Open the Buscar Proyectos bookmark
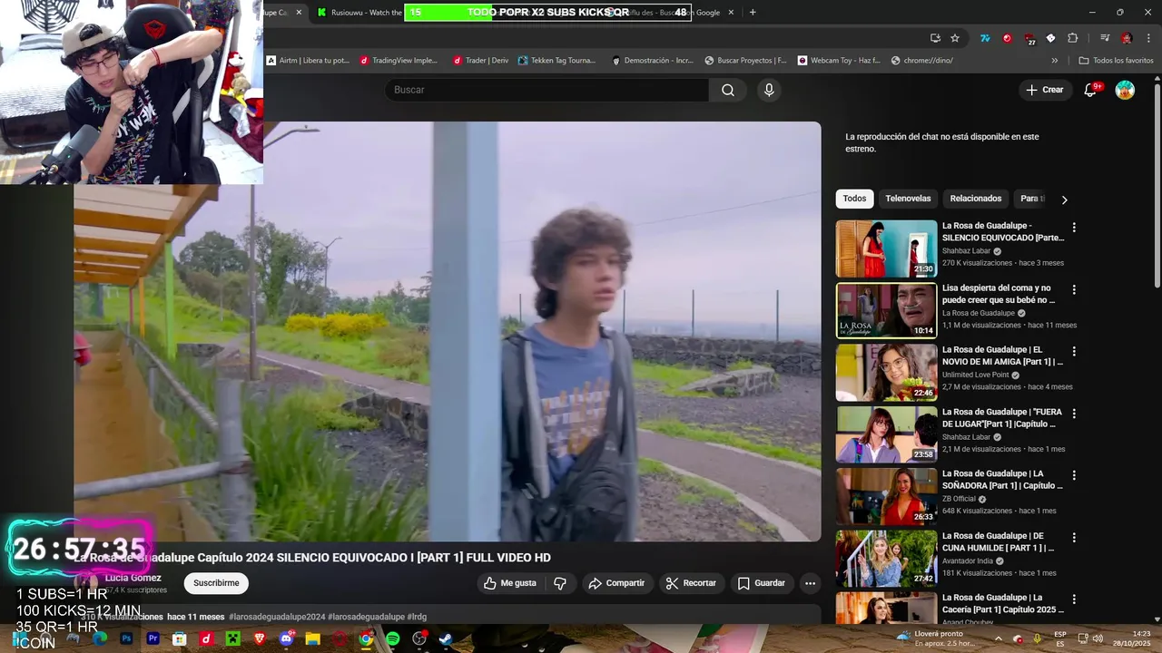The width and height of the screenshot is (1162, 653). [x=745, y=61]
